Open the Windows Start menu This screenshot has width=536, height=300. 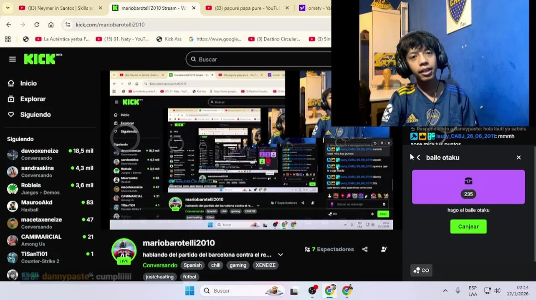point(190,290)
